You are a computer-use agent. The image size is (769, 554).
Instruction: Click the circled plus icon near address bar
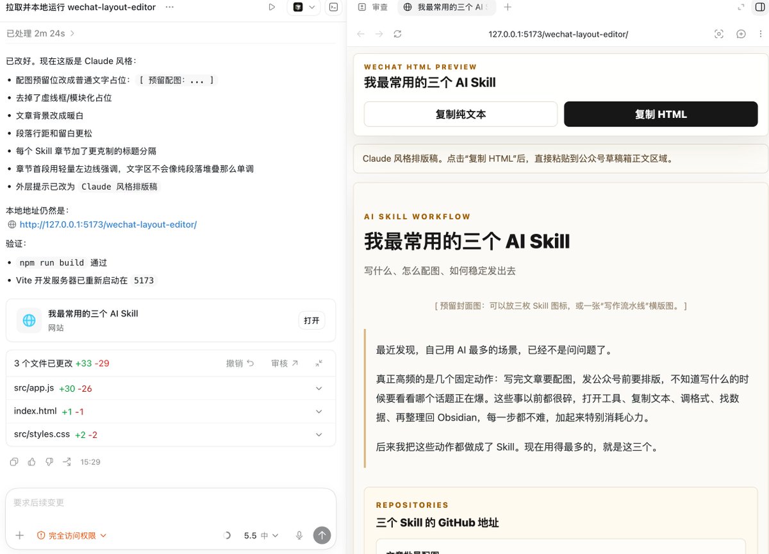point(741,34)
